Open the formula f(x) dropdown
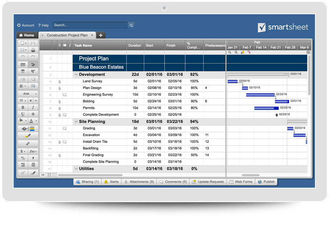 point(33,152)
